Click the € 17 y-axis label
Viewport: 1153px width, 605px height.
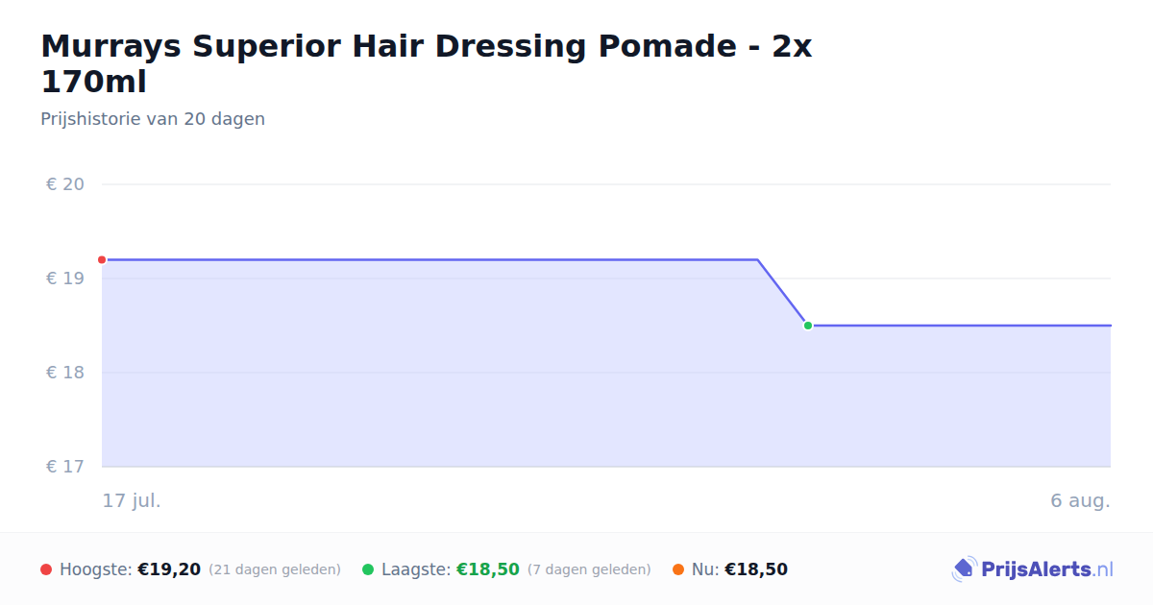coord(65,467)
